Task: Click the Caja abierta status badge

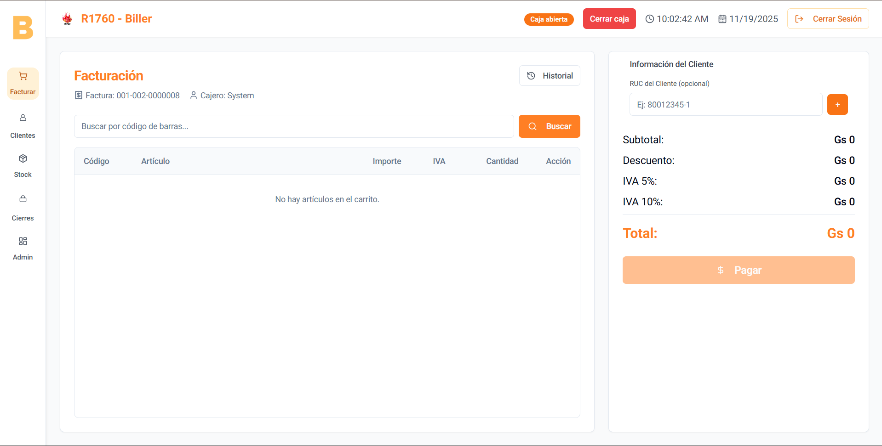Action: click(x=549, y=19)
